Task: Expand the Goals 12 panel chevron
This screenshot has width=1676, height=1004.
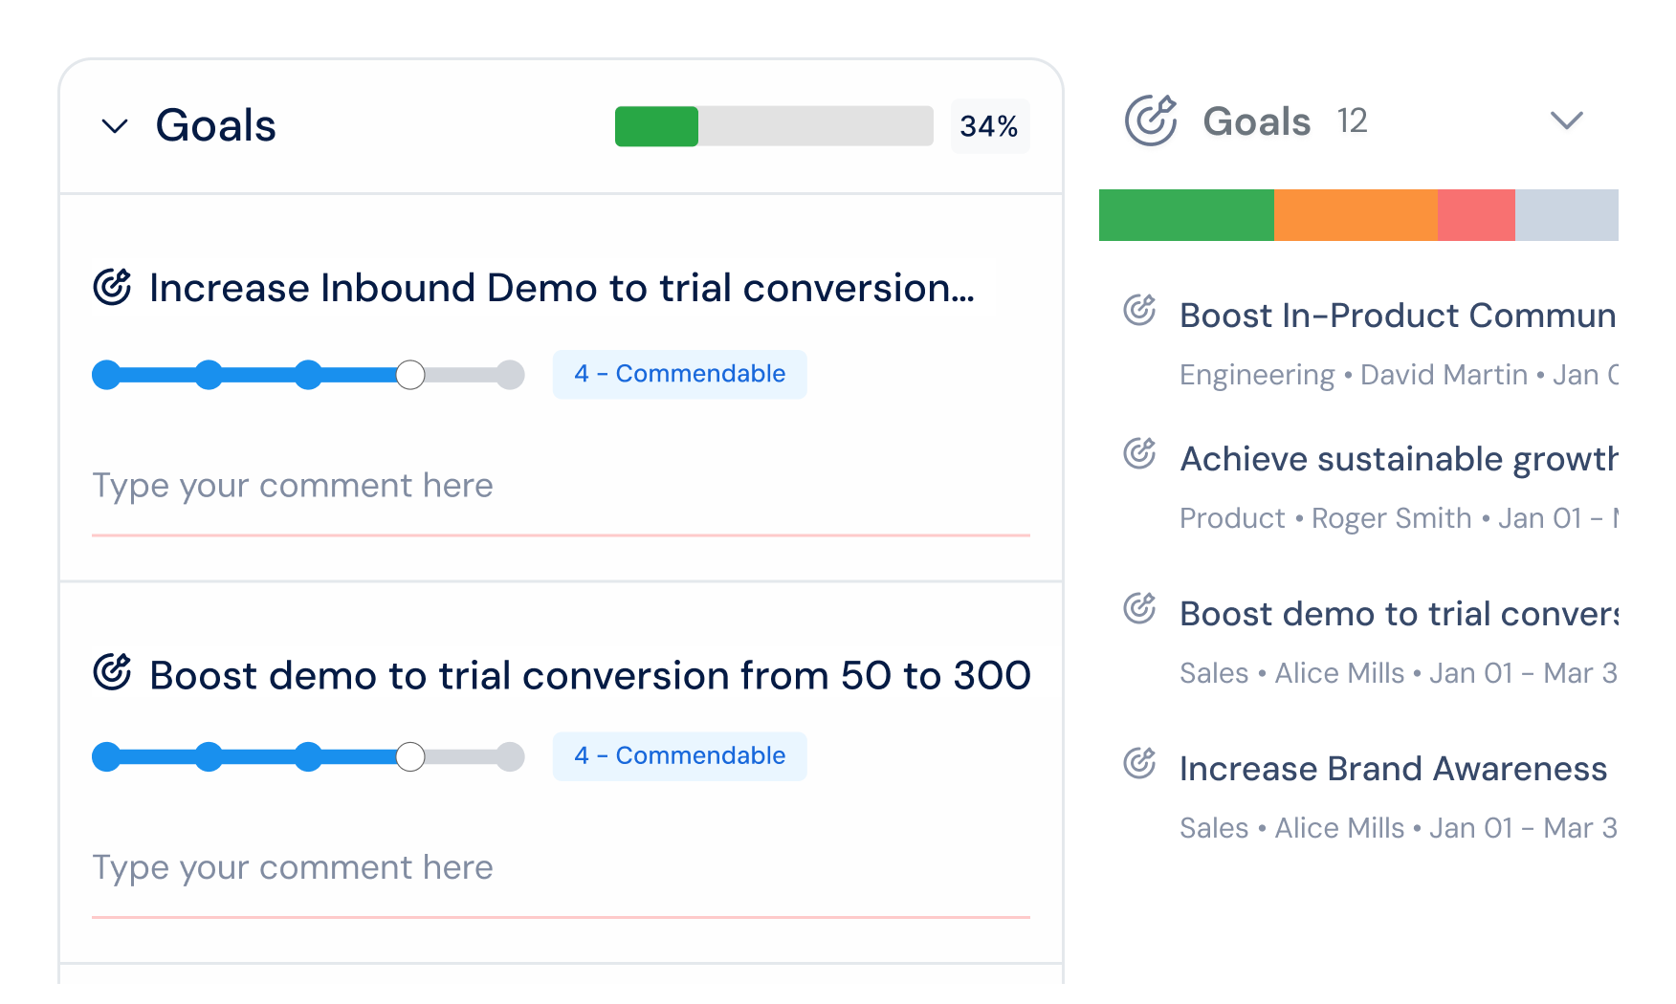Action: pos(1566,120)
